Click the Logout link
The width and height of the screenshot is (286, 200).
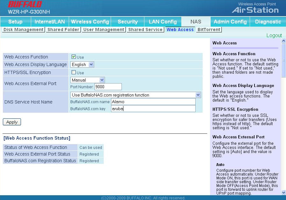(274, 35)
